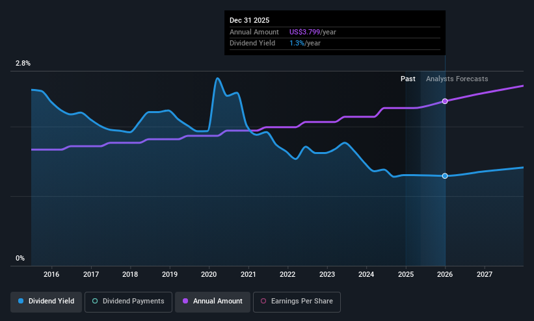This screenshot has height=321, width=534.
Task: Click the 2021 x-axis label
Action: (248, 274)
